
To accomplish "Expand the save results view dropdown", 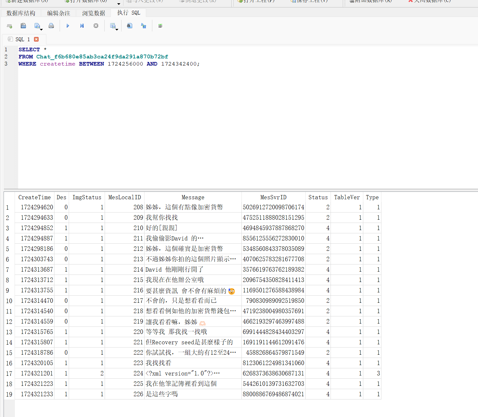I will coord(117,30).
